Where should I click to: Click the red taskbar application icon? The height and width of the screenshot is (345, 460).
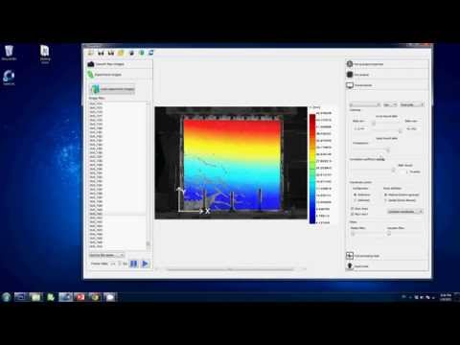[80, 297]
